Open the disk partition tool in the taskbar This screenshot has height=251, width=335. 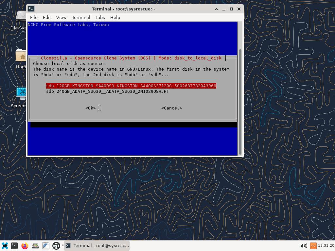coord(35,245)
